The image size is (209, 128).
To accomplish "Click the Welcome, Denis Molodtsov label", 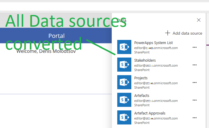I will (46, 51).
